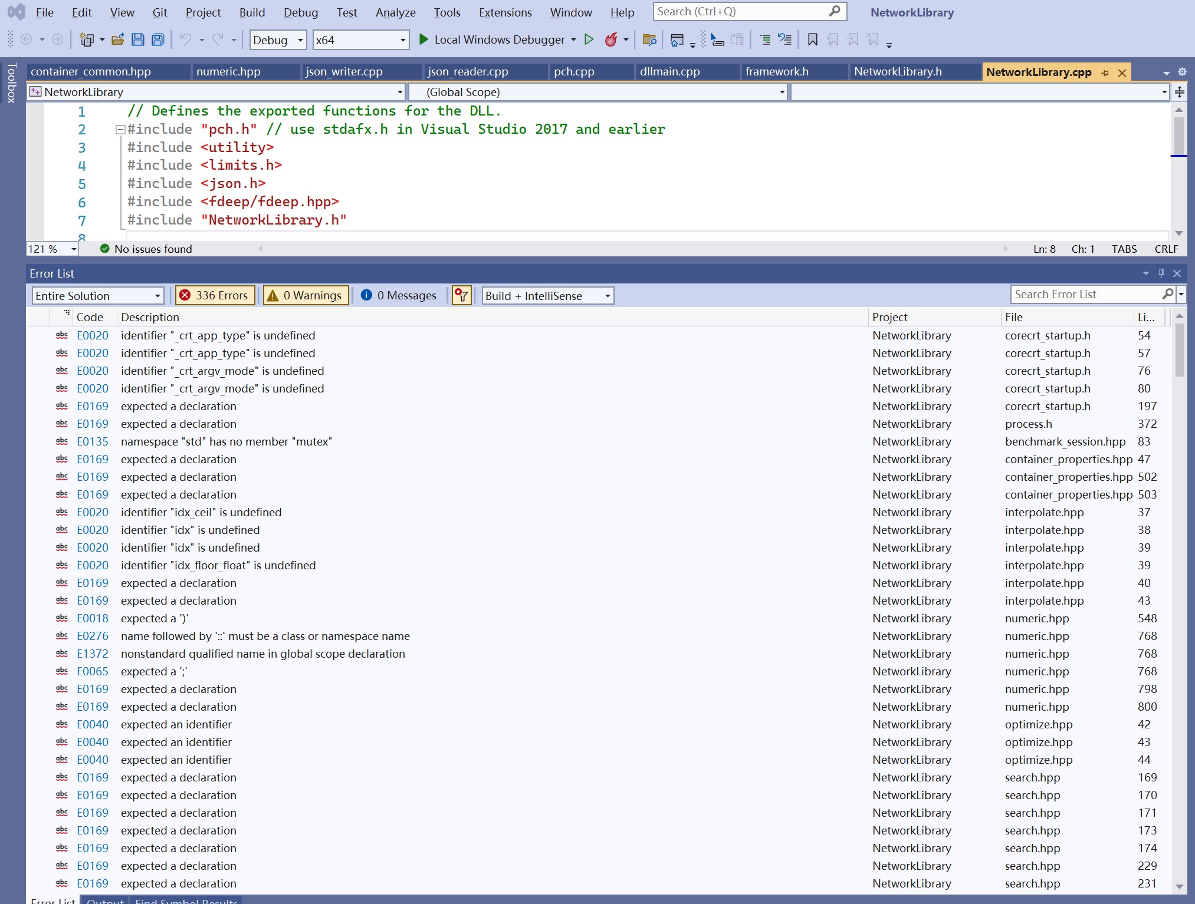Pin the Error List panel
1195x904 pixels.
[1161, 273]
